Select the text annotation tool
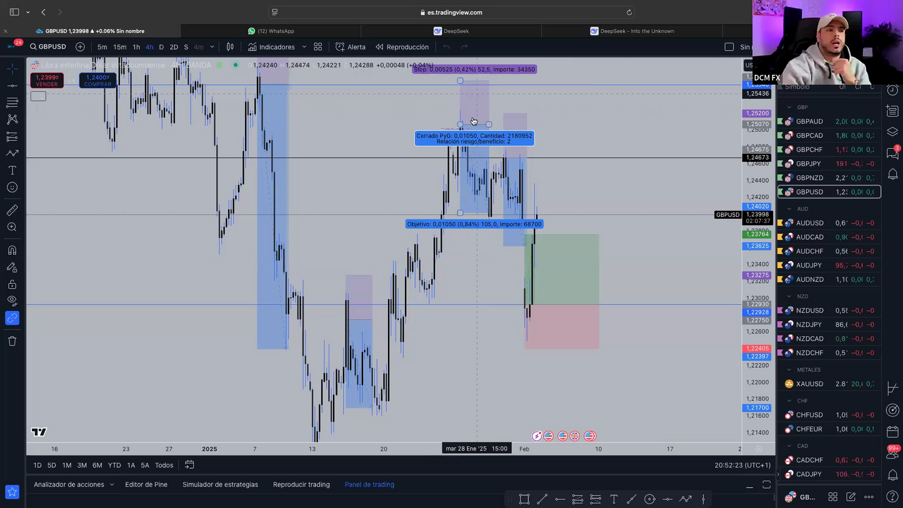The height and width of the screenshot is (508, 903). click(x=12, y=170)
